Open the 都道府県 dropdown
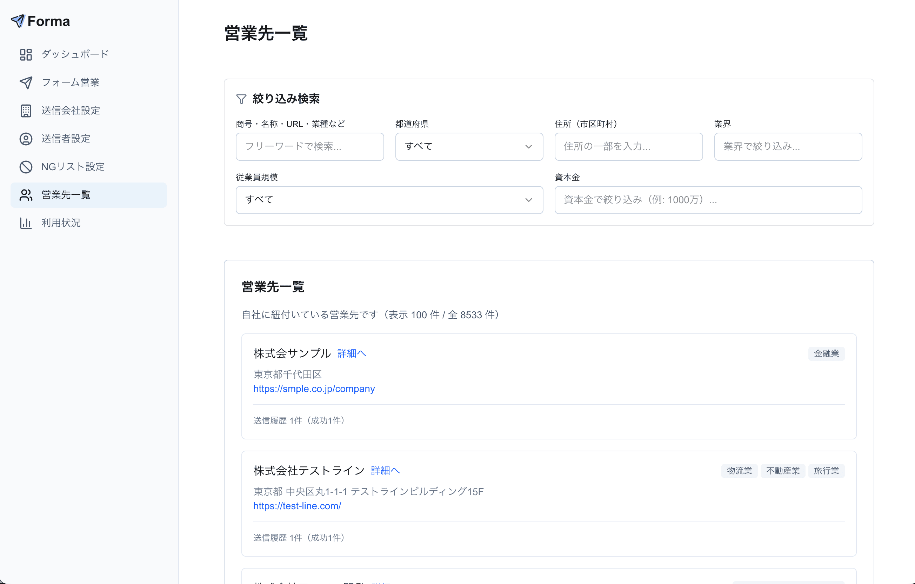Image resolution: width=915 pixels, height=584 pixels. [469, 146]
